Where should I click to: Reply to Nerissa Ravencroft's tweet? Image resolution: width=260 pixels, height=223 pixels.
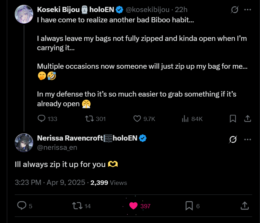point(22,206)
